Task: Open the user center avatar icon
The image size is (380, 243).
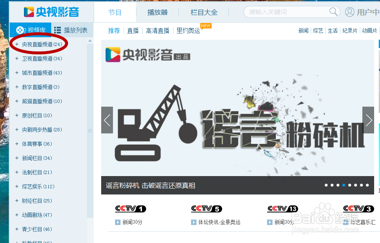Action: pos(349,12)
